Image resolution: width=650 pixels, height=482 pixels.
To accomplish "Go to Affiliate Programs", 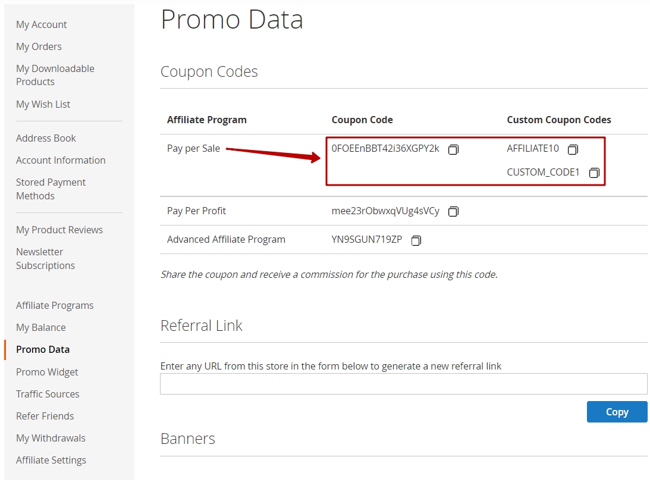I will (55, 305).
